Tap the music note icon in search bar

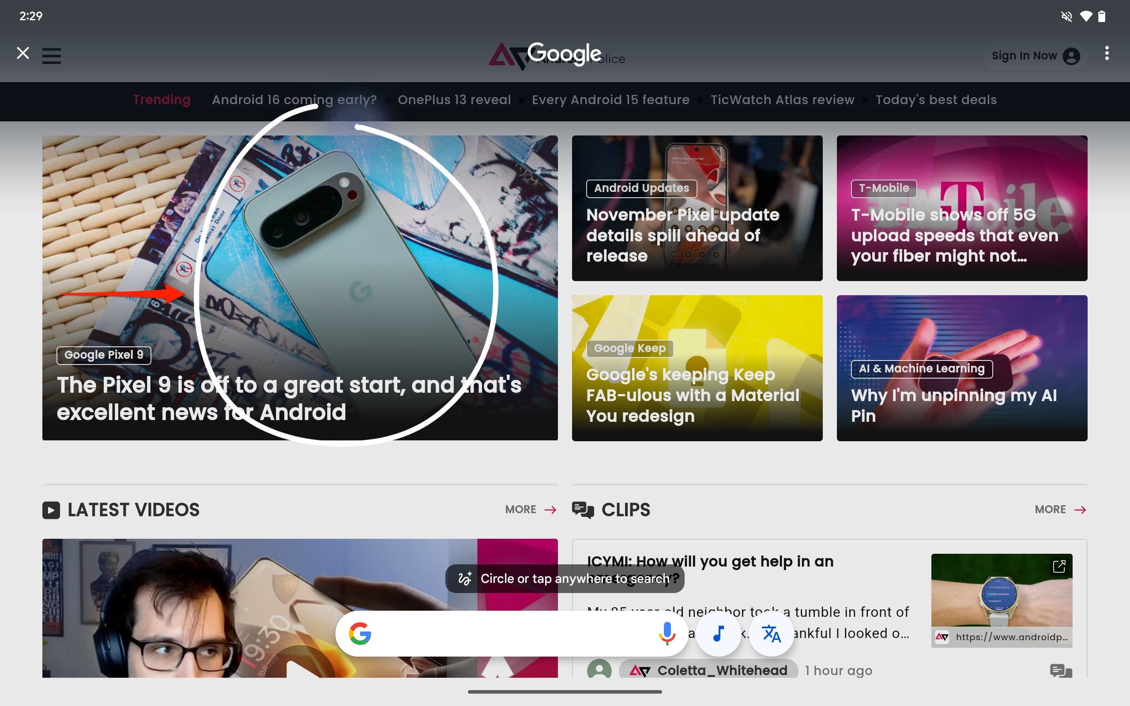tap(717, 634)
